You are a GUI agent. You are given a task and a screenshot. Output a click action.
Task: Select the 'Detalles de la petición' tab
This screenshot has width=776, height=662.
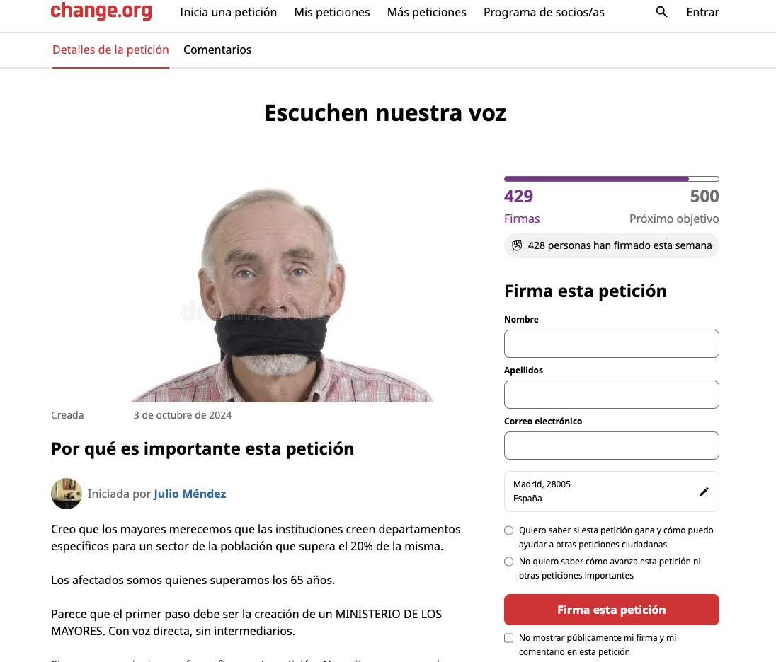[x=111, y=50]
